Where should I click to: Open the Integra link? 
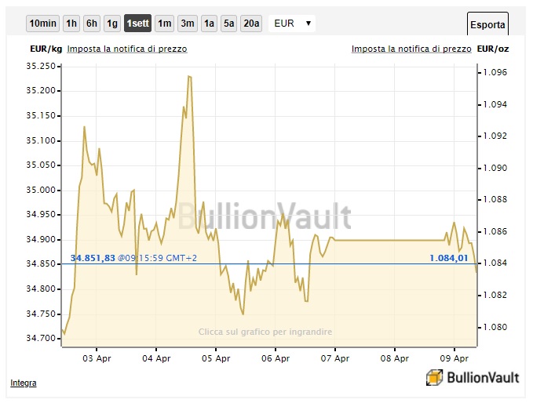[23, 383]
